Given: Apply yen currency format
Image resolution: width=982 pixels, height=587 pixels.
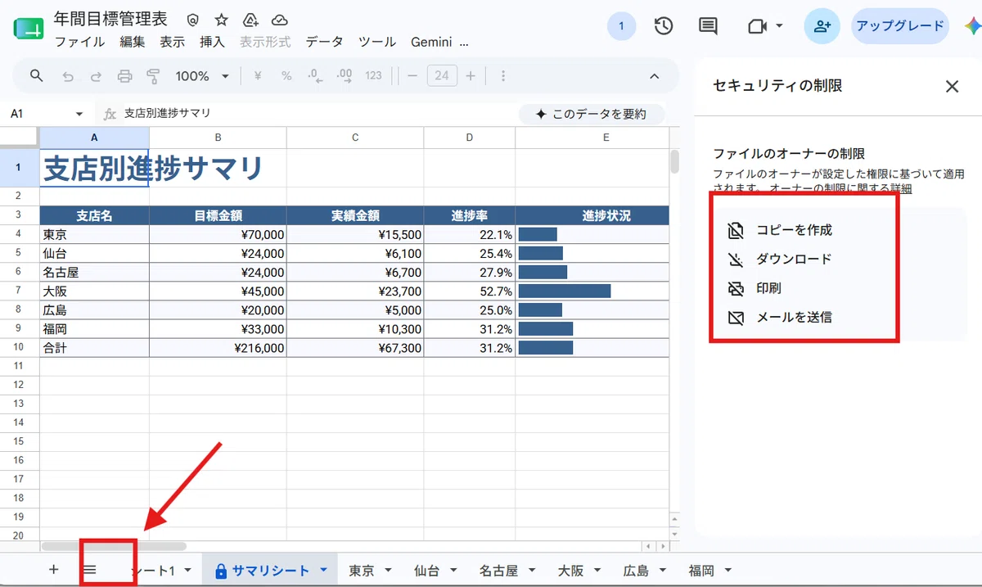Looking at the screenshot, I should pos(258,76).
